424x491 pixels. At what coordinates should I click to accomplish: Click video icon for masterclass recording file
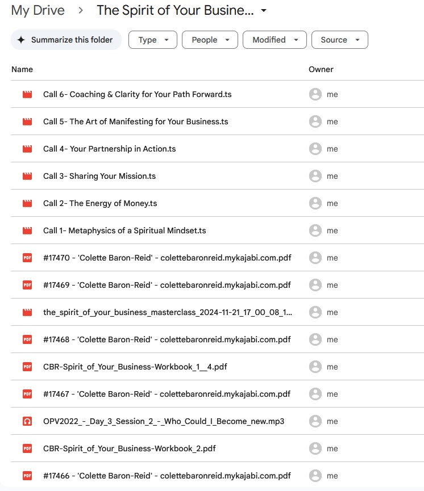(x=27, y=313)
